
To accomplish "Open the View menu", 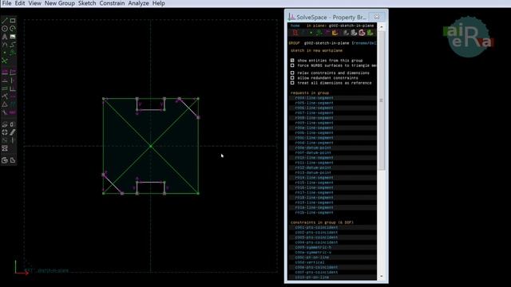I will pyautogui.click(x=34, y=3).
